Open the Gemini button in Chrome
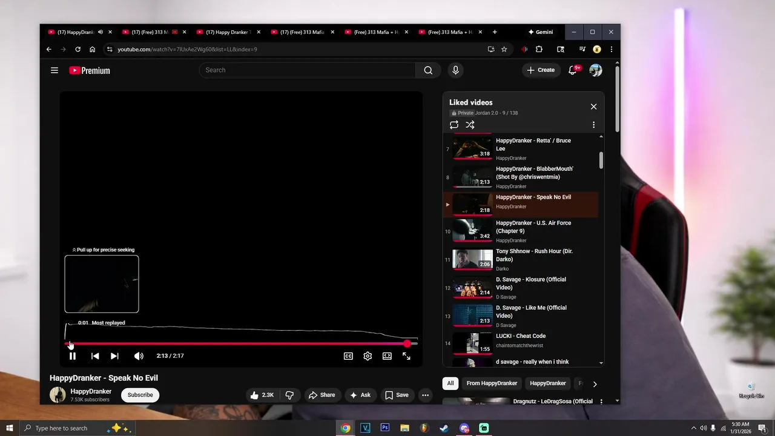The width and height of the screenshot is (775, 436). point(541,32)
